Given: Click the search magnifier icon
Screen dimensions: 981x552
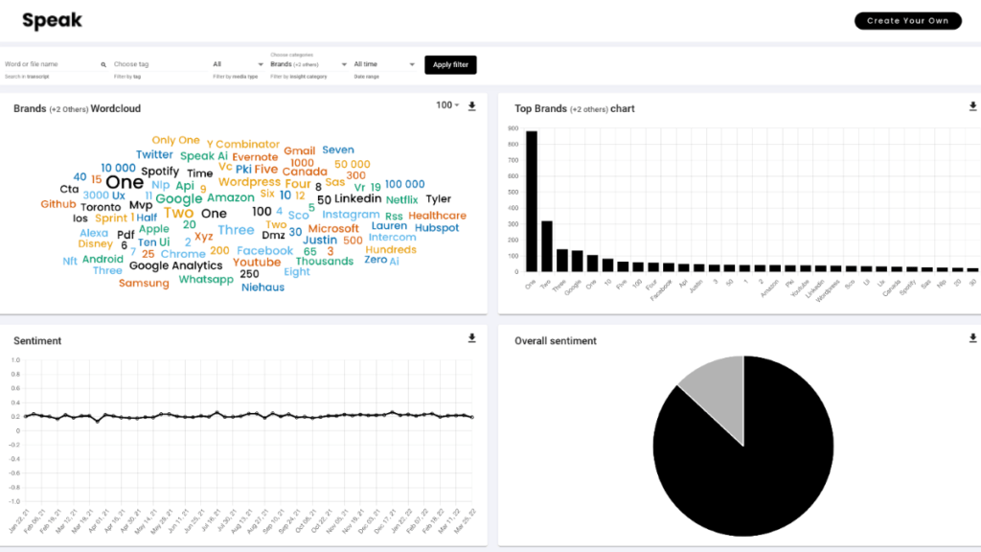Looking at the screenshot, I should coord(103,64).
